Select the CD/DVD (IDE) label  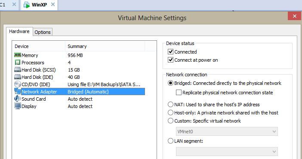pyautogui.click(x=36, y=84)
